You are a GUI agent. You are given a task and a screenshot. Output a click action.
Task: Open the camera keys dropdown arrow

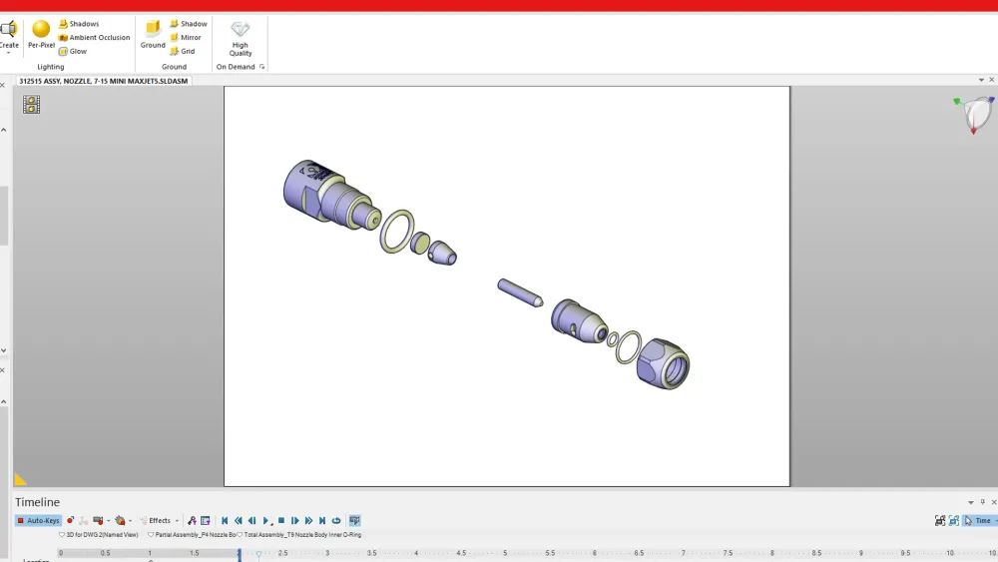pos(108,521)
